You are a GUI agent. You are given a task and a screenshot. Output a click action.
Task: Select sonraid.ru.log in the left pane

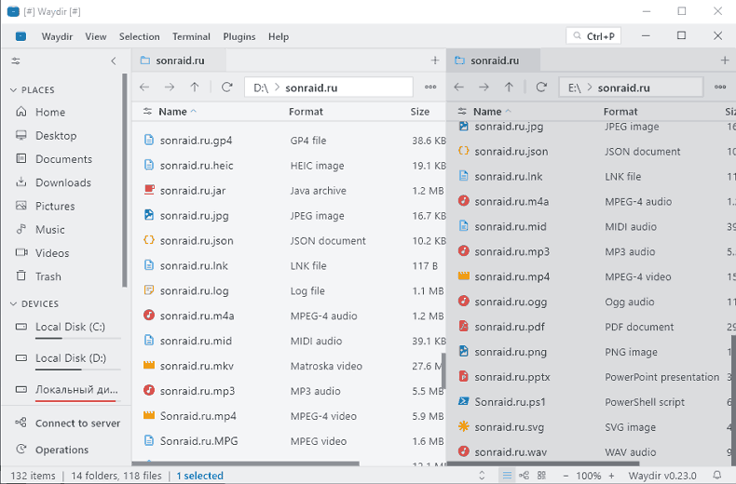coord(289,290)
